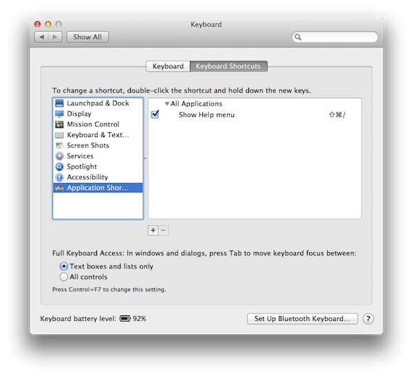This screenshot has height=376, width=413.
Task: Click the shift-command-slash shortcut keys
Action: [x=337, y=115]
